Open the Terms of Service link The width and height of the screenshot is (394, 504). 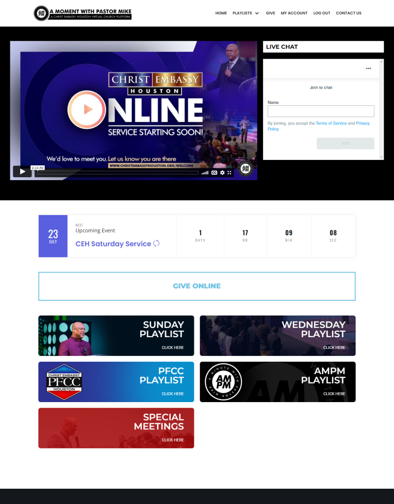(x=331, y=123)
